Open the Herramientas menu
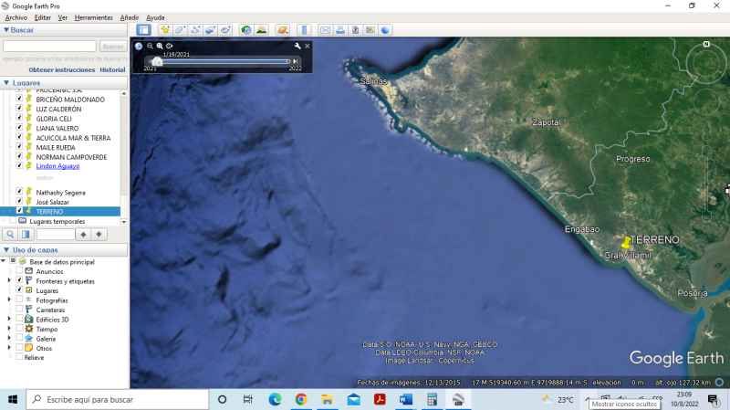The height and width of the screenshot is (410, 730). tap(94, 17)
